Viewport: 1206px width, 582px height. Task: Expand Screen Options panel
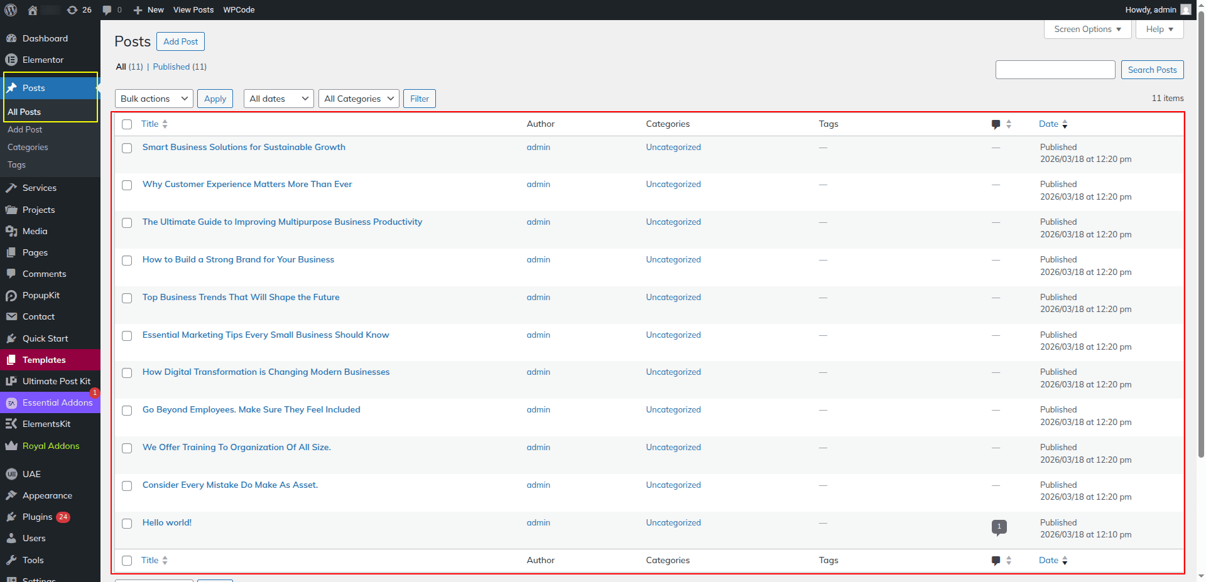pyautogui.click(x=1087, y=29)
